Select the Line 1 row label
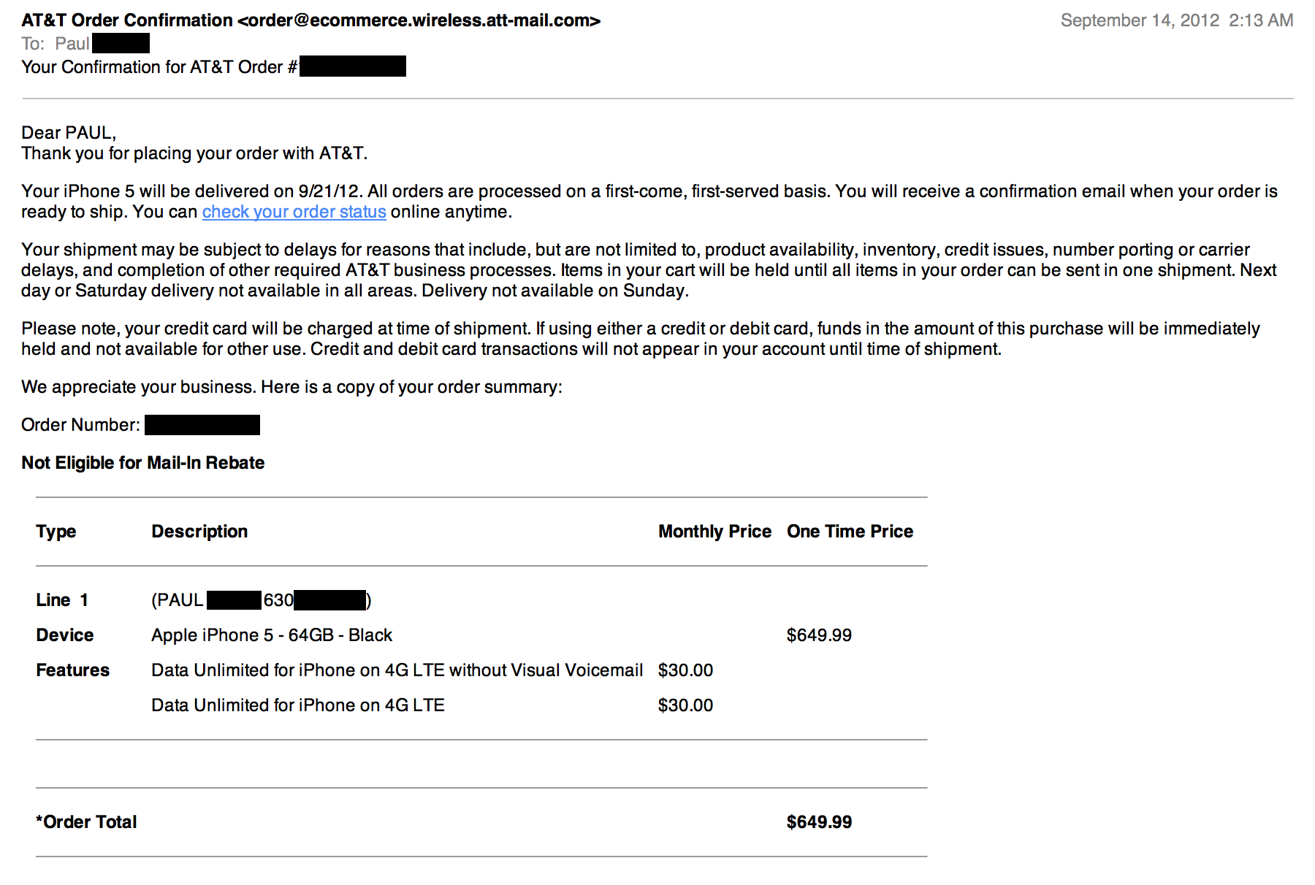The width and height of the screenshot is (1315, 885). pos(62,600)
